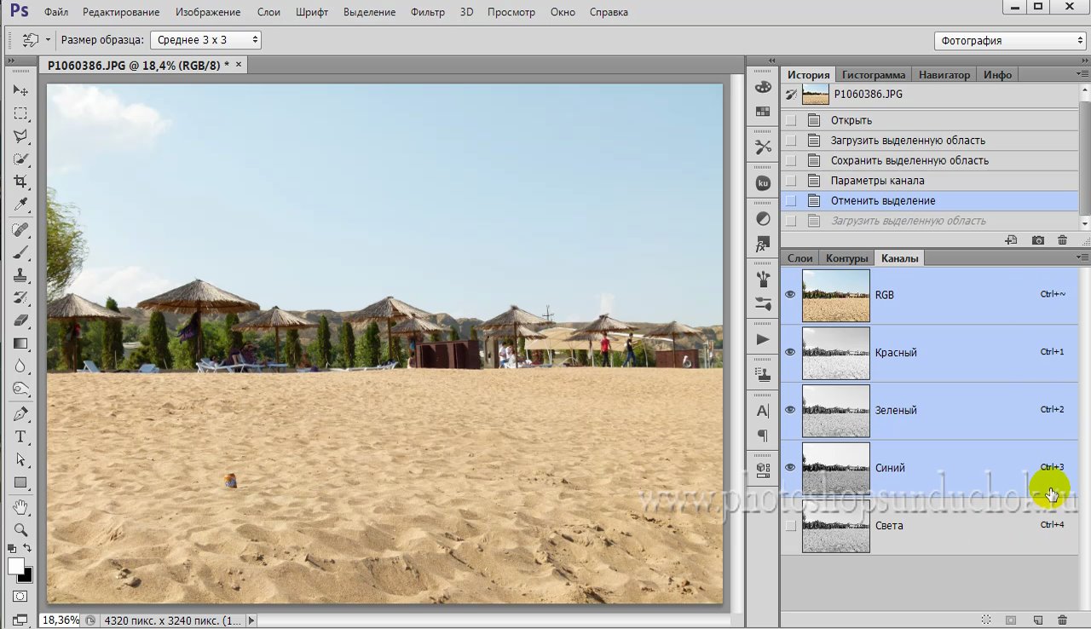Select the Zoom magnifier tool
The image size is (1091, 629).
(20, 529)
